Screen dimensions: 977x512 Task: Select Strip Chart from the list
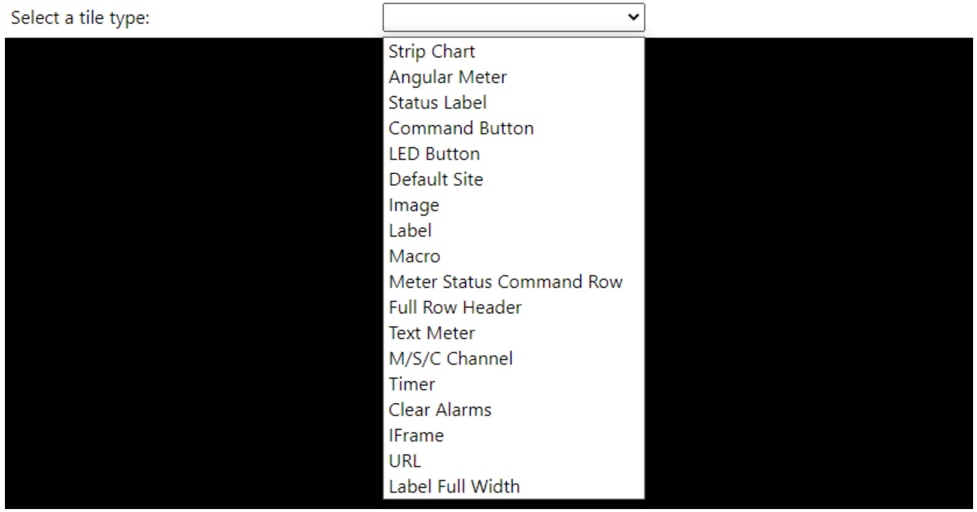point(432,52)
